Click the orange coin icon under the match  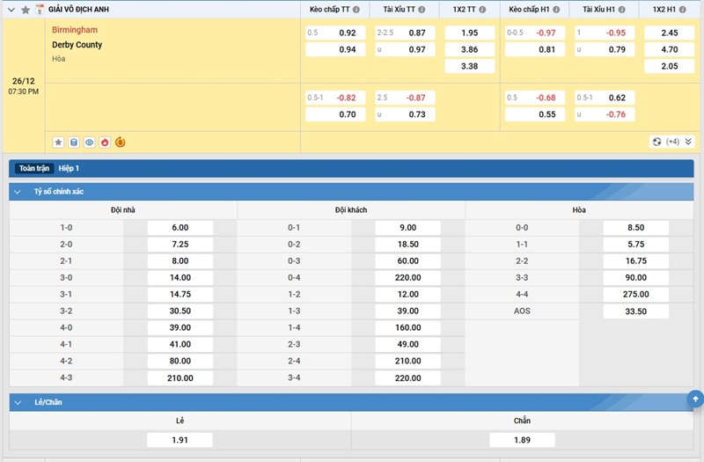pos(121,143)
